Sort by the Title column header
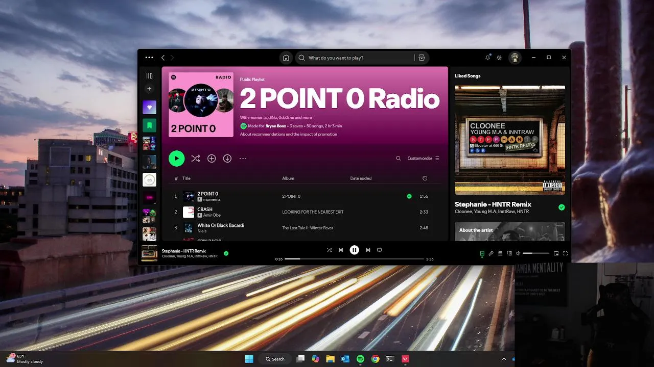 tap(186, 178)
